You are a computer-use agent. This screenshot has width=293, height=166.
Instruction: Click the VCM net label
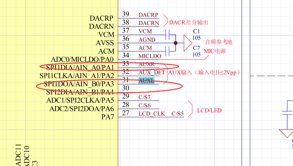coord(145,31)
